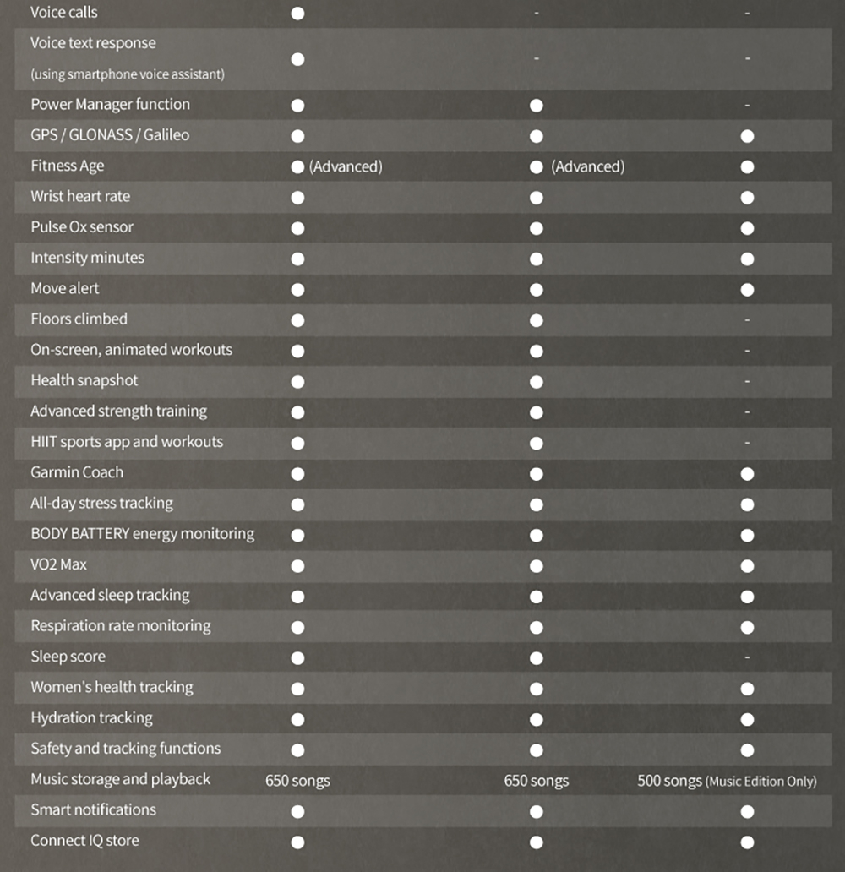Click the Voice calls first-column dot
This screenshot has height=872, width=845.
(297, 14)
